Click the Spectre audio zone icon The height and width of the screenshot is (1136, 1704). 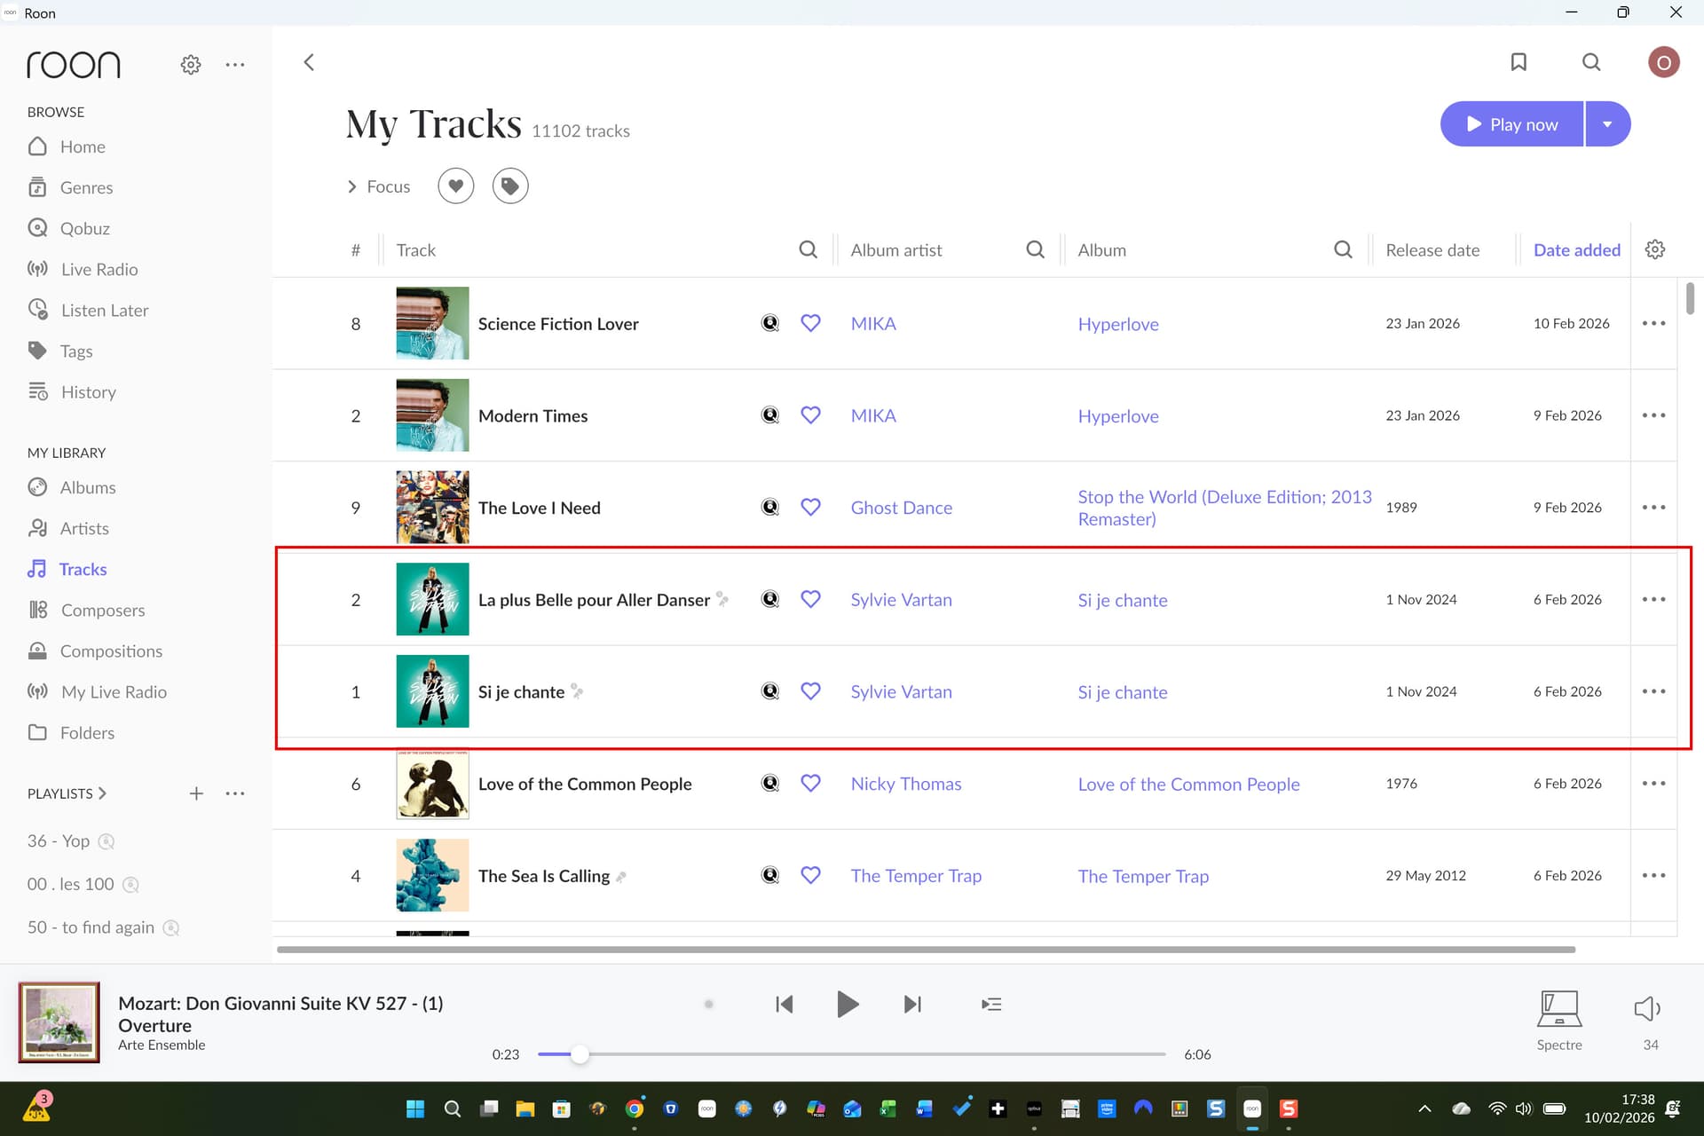tap(1558, 1009)
